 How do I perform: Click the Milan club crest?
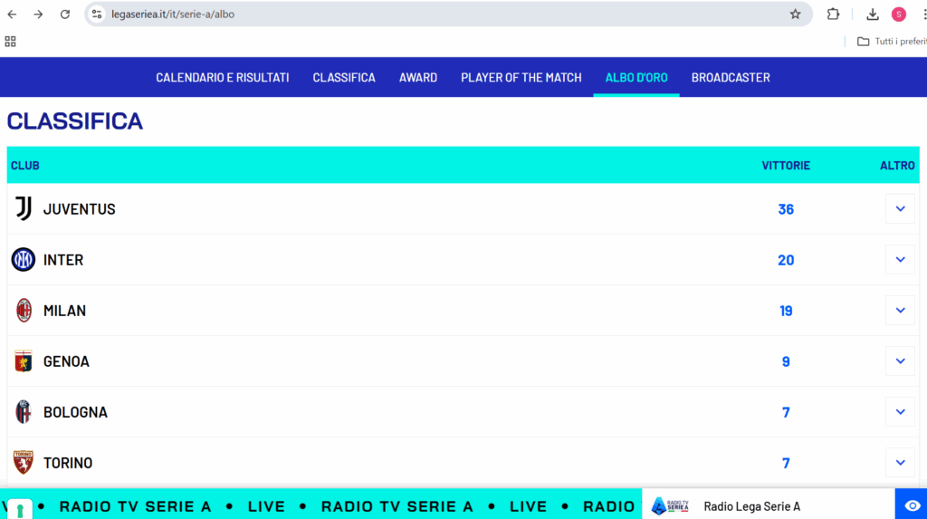[24, 311]
